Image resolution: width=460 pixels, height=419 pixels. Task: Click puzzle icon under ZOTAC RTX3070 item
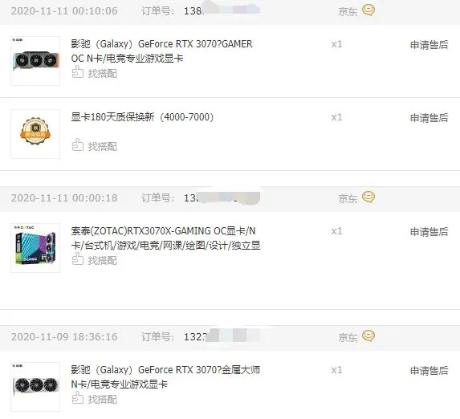[77, 259]
